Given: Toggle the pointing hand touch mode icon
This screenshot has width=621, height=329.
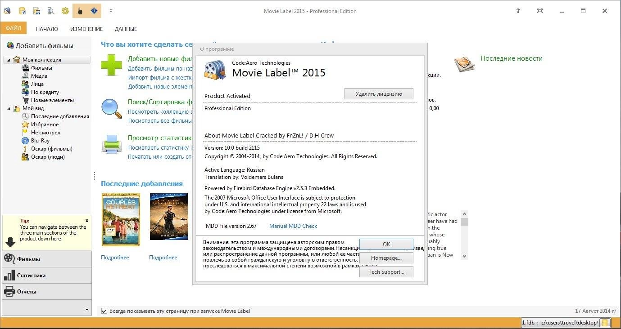Looking at the screenshot, I should (80, 11).
